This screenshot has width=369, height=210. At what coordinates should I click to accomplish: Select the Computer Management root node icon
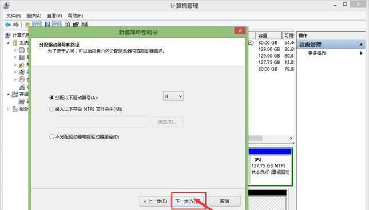pos(8,35)
